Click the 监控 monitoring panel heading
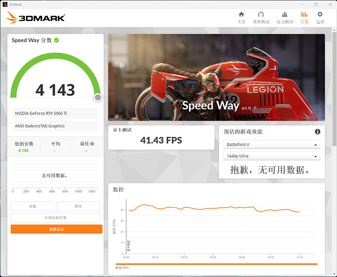Viewport: 337px width, 277px height. pos(119,189)
